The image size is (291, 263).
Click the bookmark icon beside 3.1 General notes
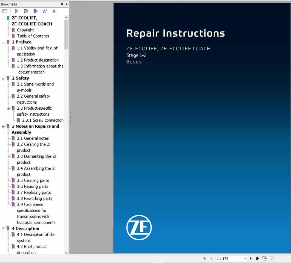click(13, 138)
